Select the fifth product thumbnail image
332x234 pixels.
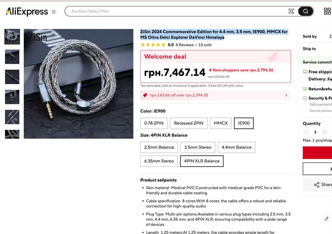[x=12, y=117]
